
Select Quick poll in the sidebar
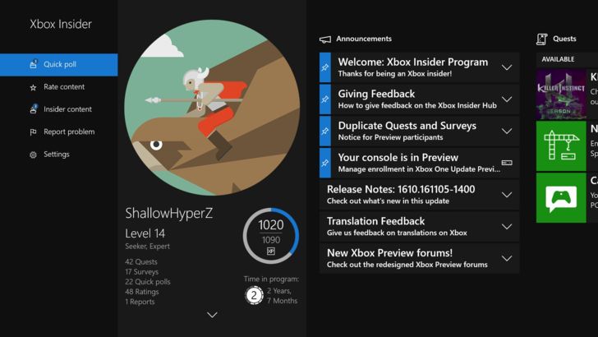pos(59,64)
